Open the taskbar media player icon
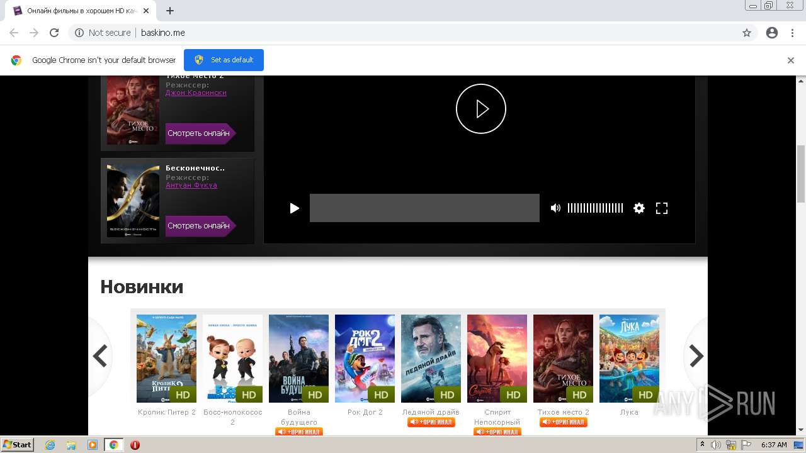 (x=92, y=445)
